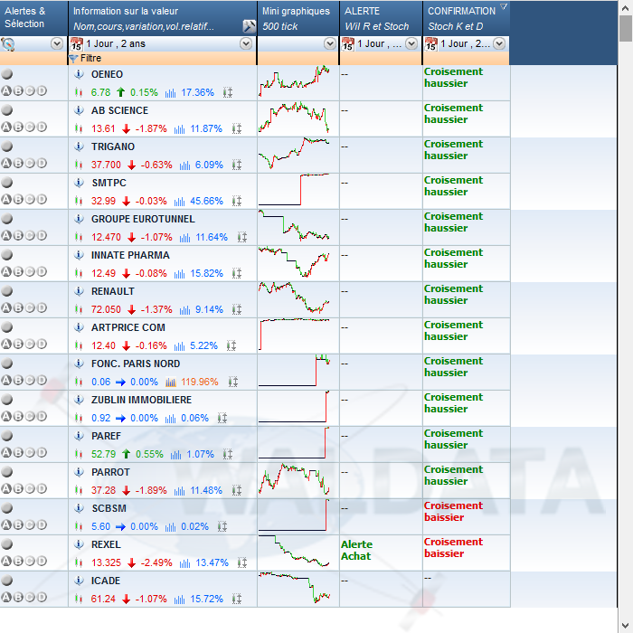Click the -2.49% variation in REXEL row

pyautogui.click(x=156, y=562)
